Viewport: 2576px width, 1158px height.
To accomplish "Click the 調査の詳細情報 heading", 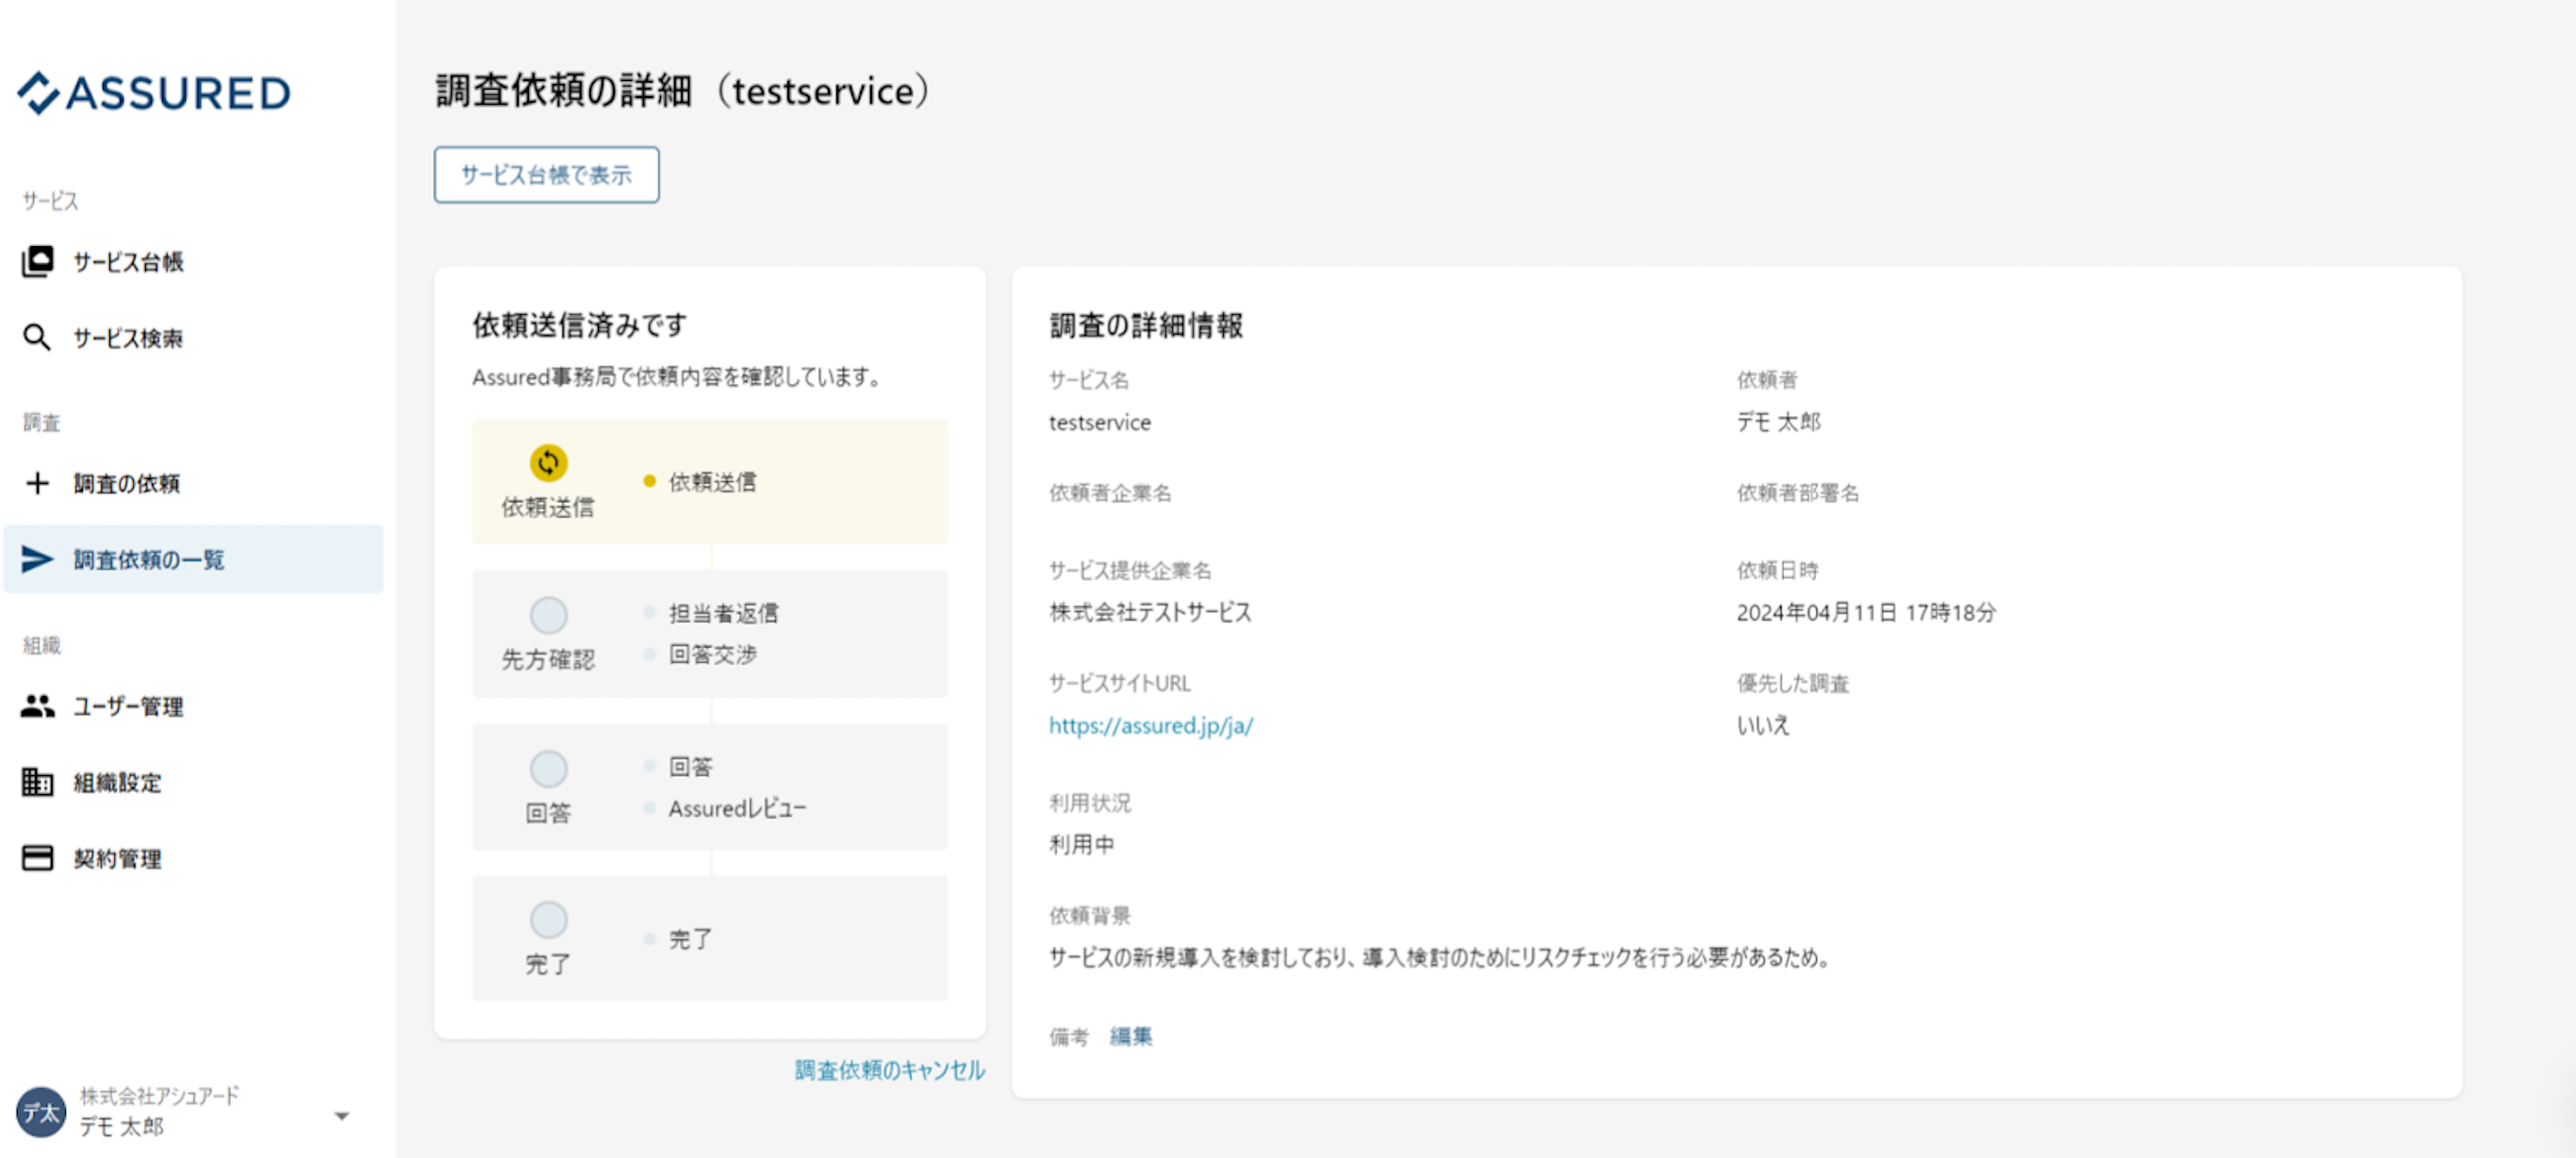I will click(x=1146, y=325).
